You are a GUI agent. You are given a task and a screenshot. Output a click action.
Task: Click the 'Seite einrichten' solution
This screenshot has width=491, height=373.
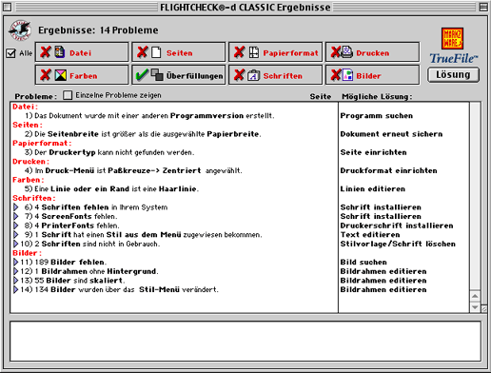373,152
